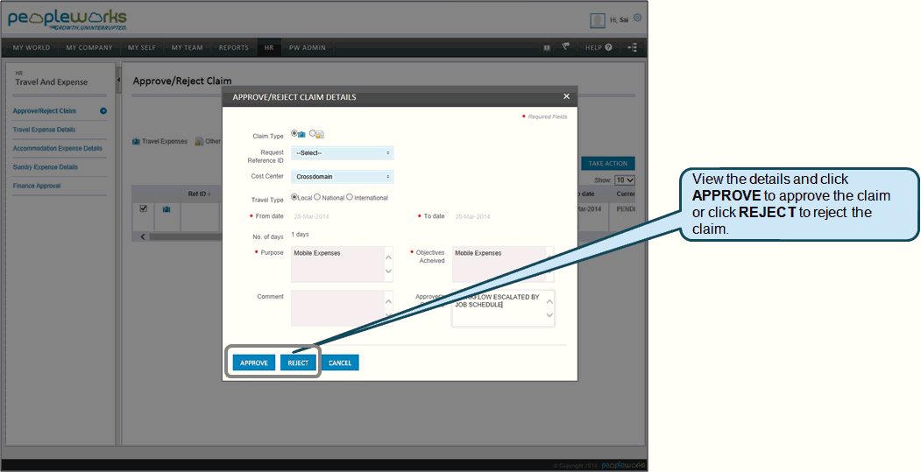
Task: Open the sitemap icon at navigation bar end
Action: pos(632,47)
